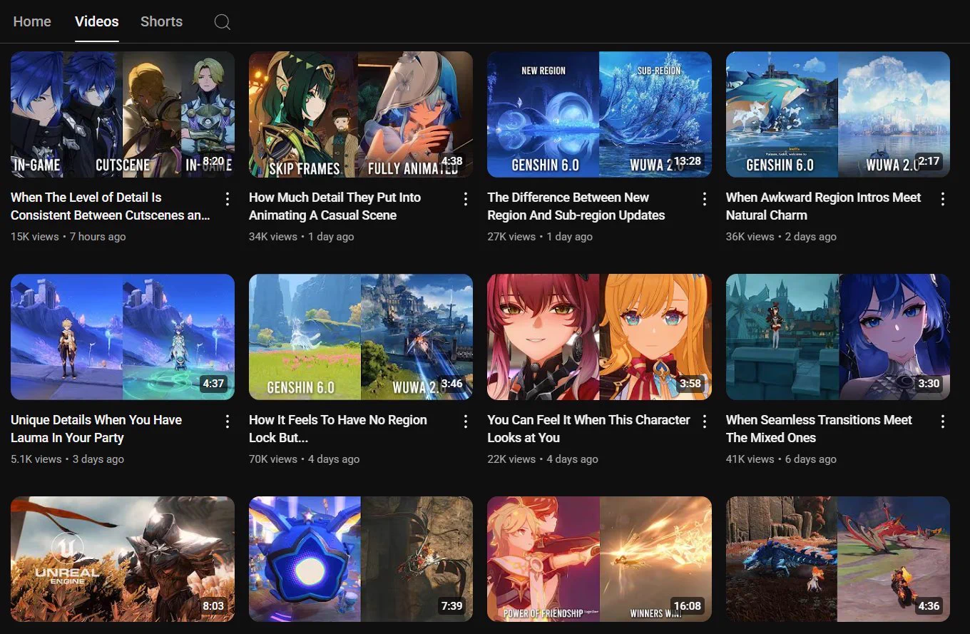Open options for 'The Difference Between New Region' video

705,198
